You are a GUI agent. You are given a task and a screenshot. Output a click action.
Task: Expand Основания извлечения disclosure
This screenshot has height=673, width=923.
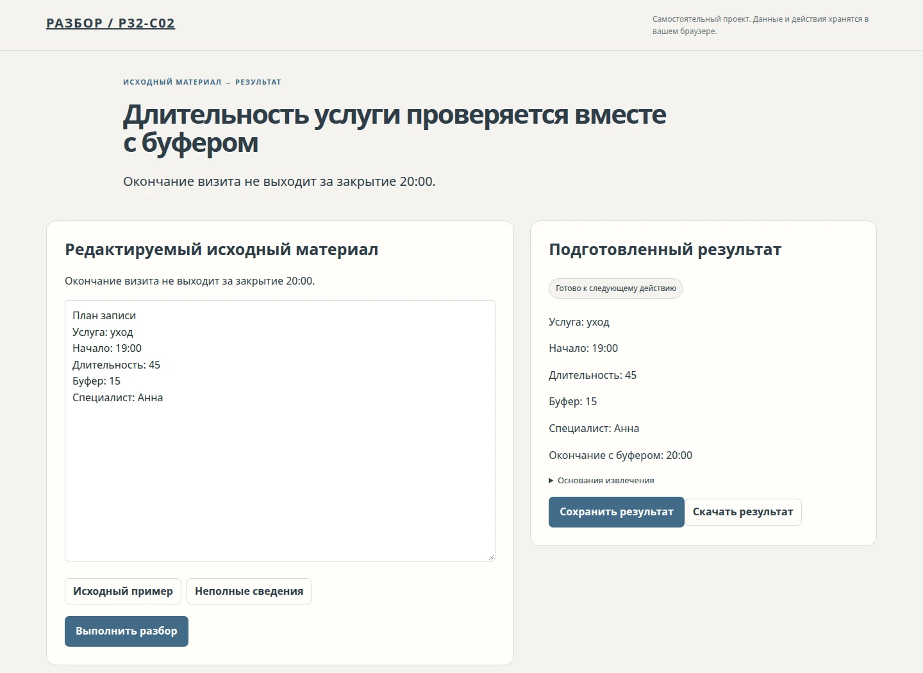click(601, 481)
